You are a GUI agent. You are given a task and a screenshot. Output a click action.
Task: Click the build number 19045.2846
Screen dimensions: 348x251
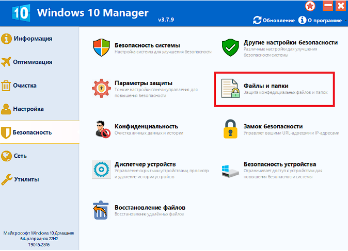point(39,245)
